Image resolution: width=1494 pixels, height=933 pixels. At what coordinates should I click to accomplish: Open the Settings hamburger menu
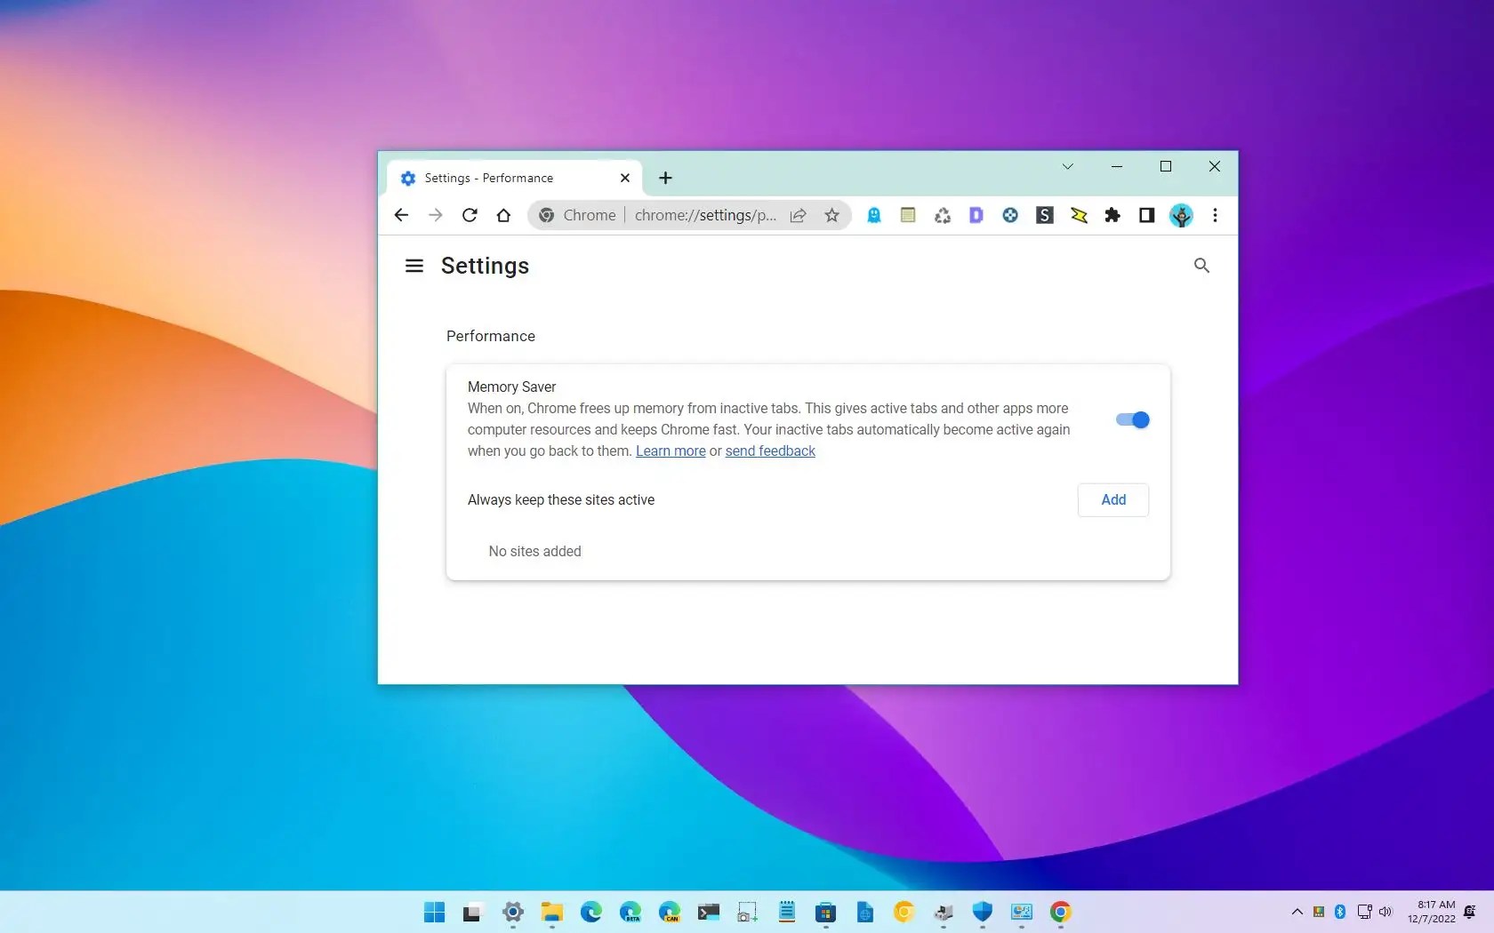414,266
